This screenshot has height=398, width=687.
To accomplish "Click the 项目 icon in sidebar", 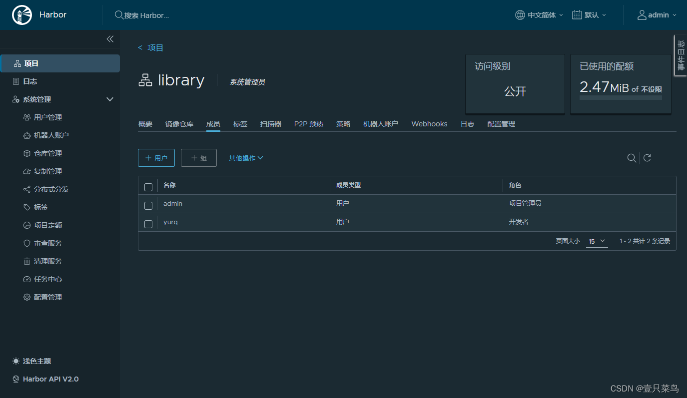I will [x=17, y=63].
